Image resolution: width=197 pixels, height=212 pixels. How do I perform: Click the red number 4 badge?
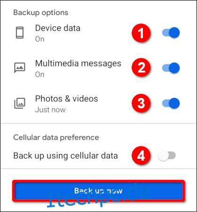(x=141, y=155)
